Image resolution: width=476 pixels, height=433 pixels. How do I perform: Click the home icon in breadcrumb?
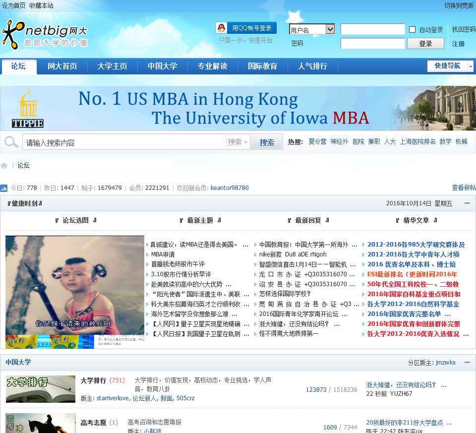point(4,166)
